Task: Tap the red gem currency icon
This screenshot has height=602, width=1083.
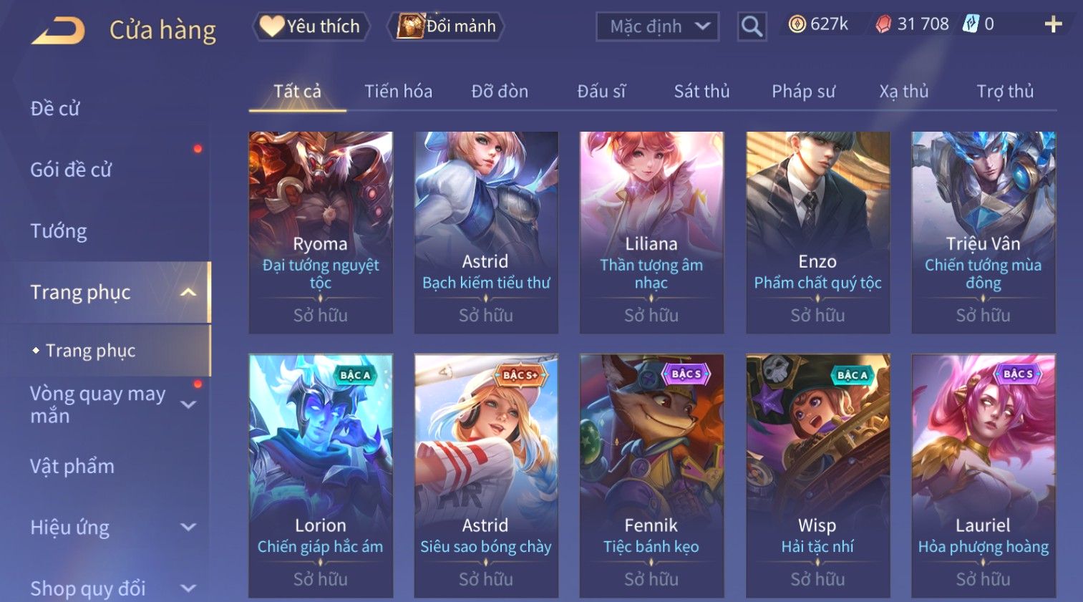Action: 884,24
